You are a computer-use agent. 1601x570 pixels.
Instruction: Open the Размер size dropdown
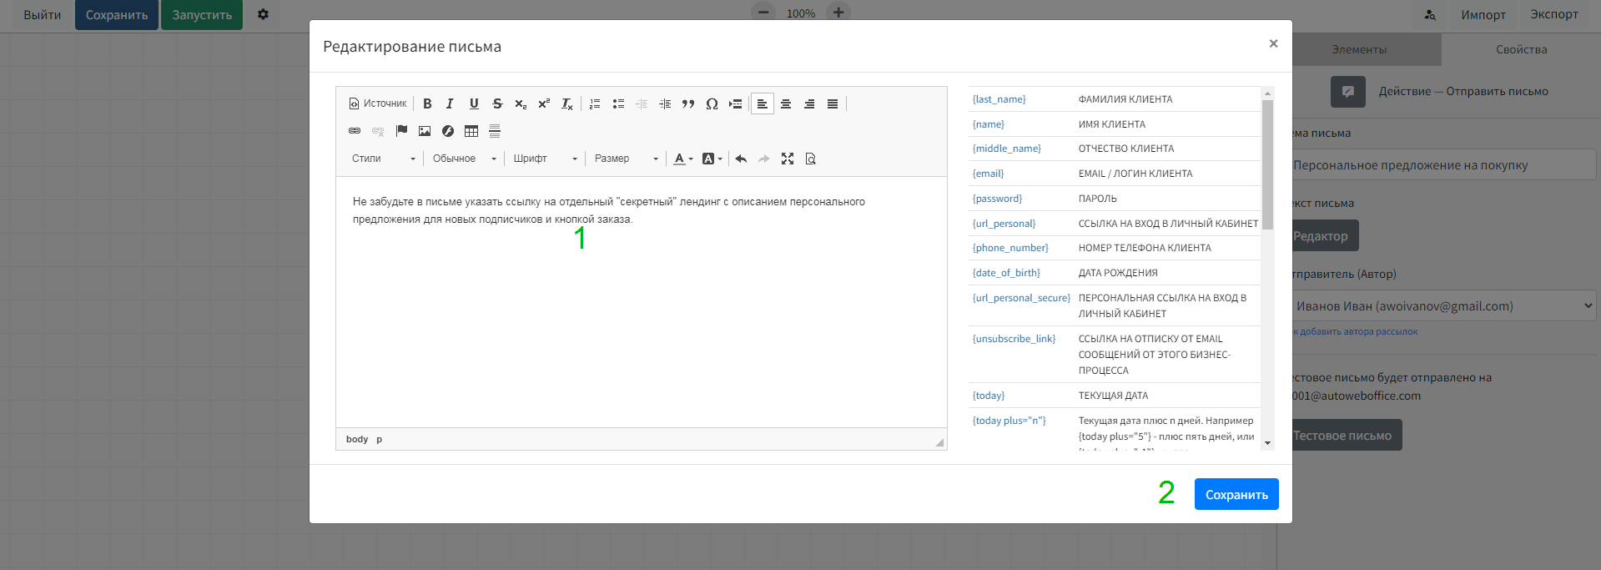click(626, 159)
